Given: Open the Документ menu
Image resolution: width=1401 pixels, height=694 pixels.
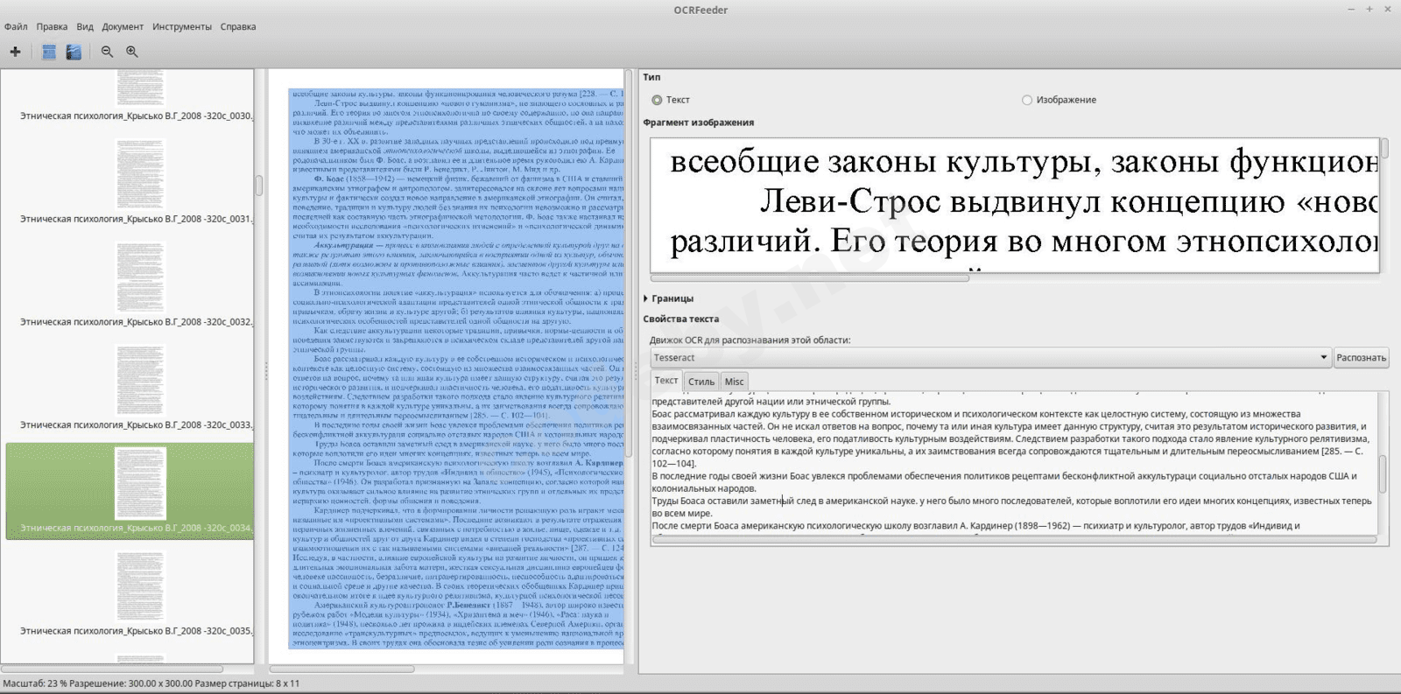Looking at the screenshot, I should [x=123, y=26].
